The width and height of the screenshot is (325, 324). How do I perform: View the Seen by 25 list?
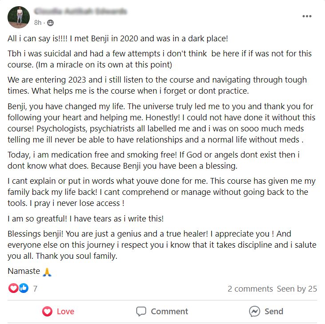(x=297, y=288)
